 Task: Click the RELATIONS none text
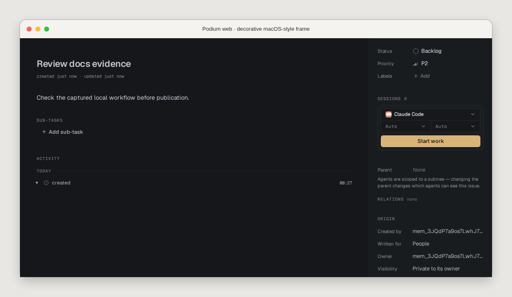(397, 199)
